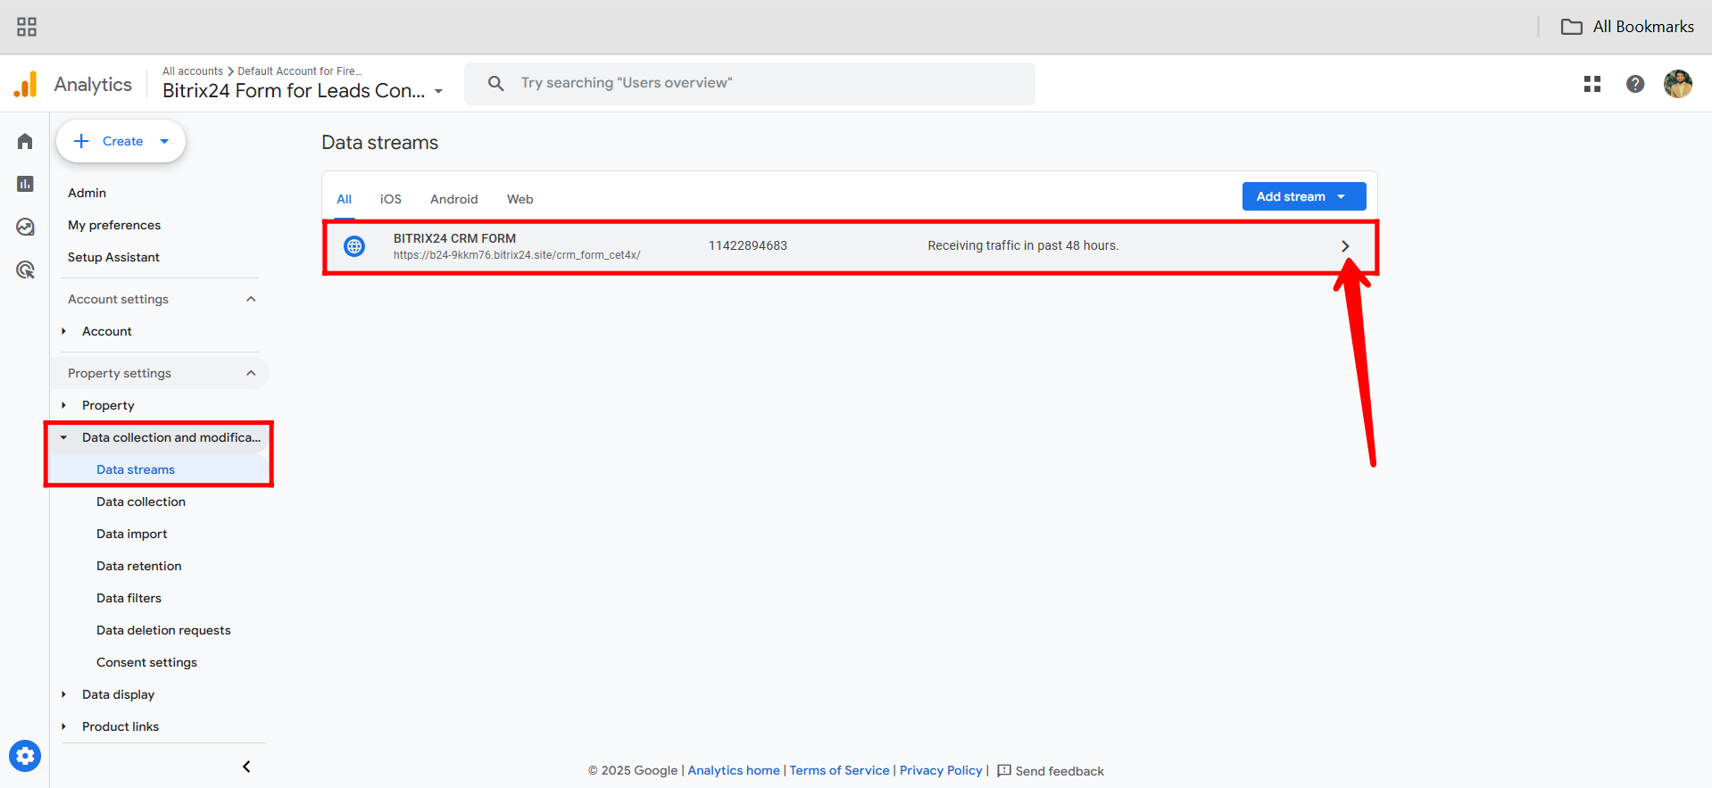Collapse the Property settings section
The height and width of the screenshot is (788, 1712).
[251, 373]
